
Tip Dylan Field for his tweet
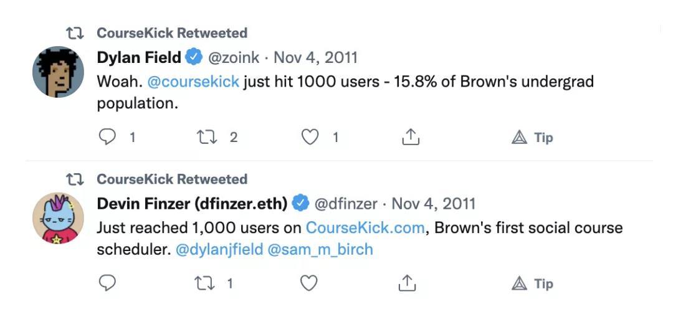point(532,138)
